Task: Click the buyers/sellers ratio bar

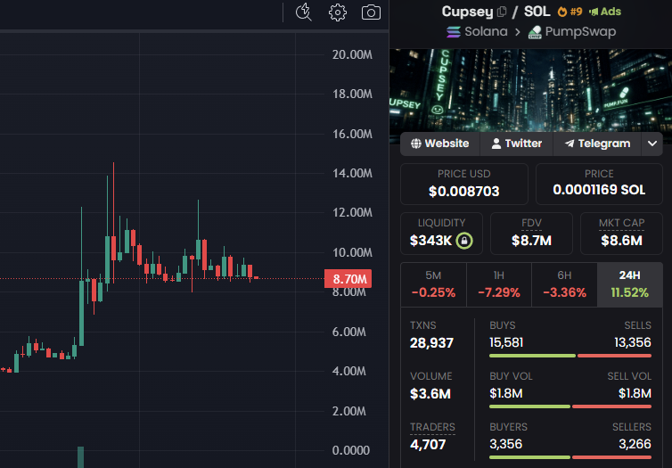Action: 570,457
